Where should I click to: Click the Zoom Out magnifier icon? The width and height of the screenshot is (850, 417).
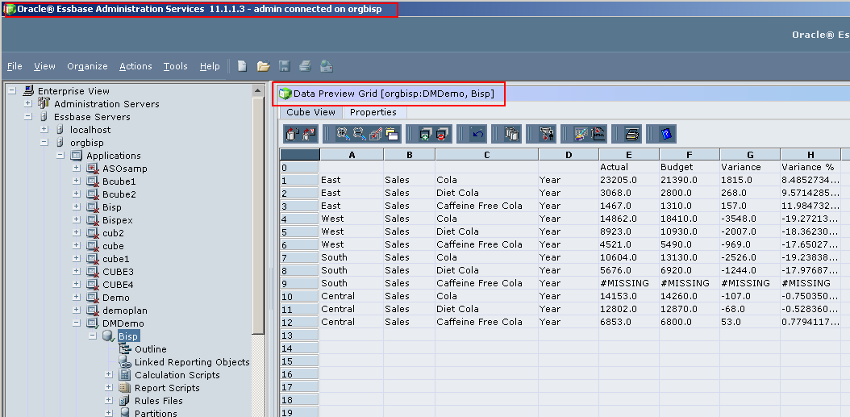(x=359, y=134)
